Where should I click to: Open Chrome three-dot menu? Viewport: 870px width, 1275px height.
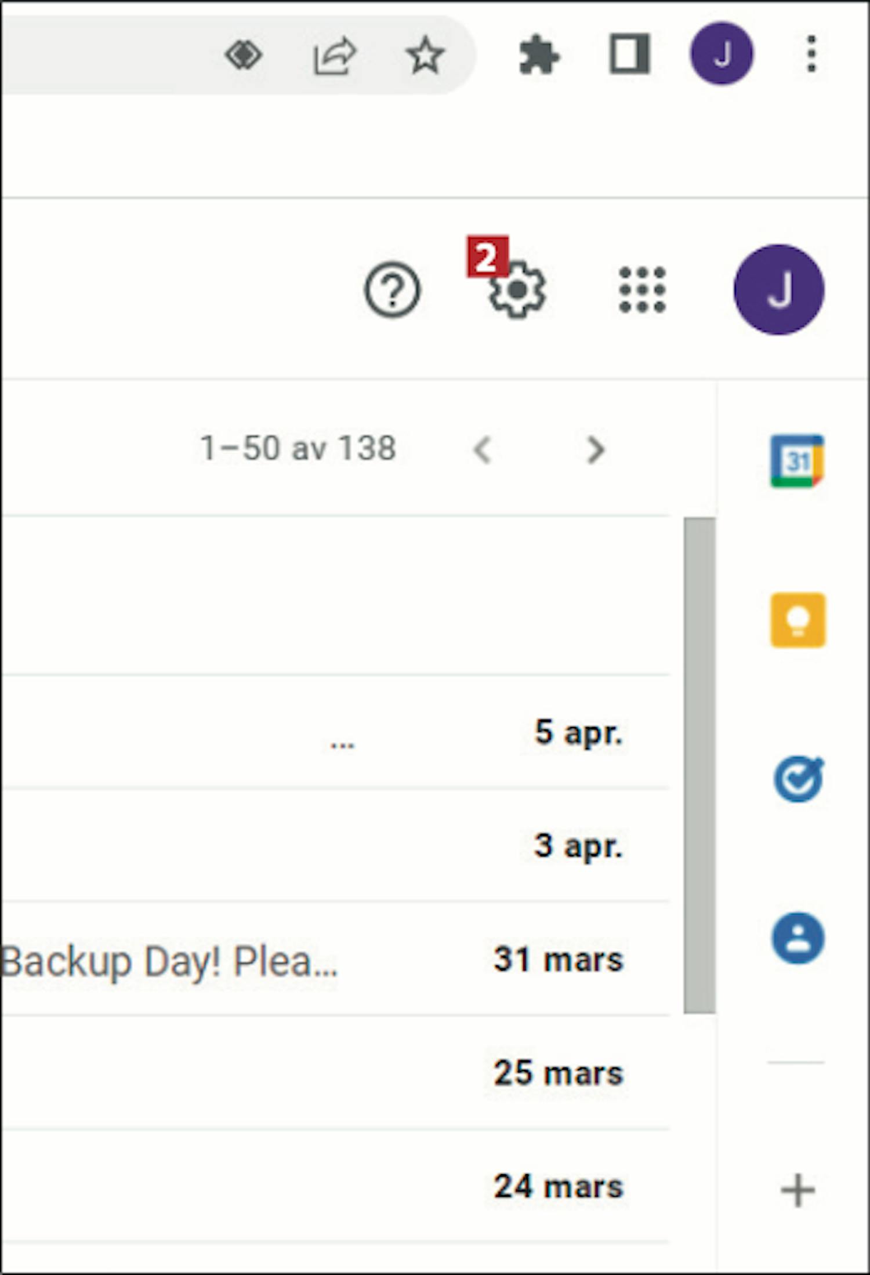811,54
